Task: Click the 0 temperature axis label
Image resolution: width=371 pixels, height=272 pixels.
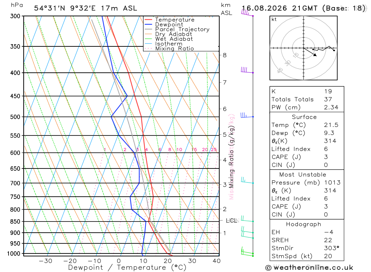Action: (119, 261)
